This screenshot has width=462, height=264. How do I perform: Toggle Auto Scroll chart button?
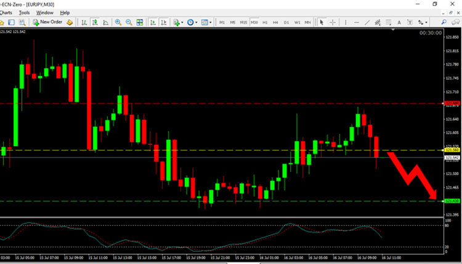(153, 22)
